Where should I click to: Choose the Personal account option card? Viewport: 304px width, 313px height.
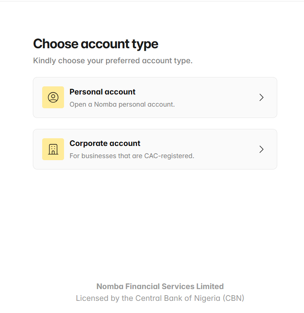155,97
